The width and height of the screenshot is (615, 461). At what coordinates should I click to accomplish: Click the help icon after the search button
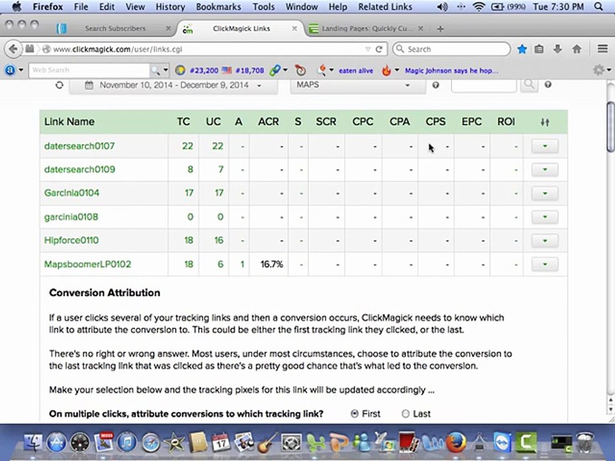pos(548,85)
